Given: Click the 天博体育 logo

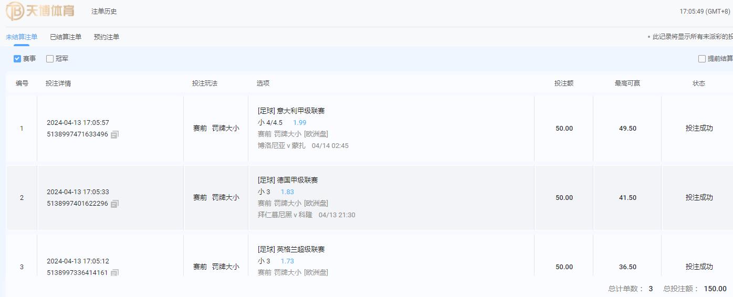Looking at the screenshot, I should pyautogui.click(x=40, y=10).
